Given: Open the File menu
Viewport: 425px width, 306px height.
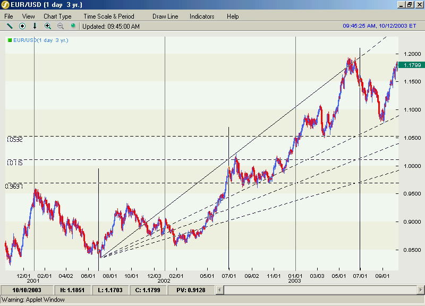Looking at the screenshot, I should (8, 16).
